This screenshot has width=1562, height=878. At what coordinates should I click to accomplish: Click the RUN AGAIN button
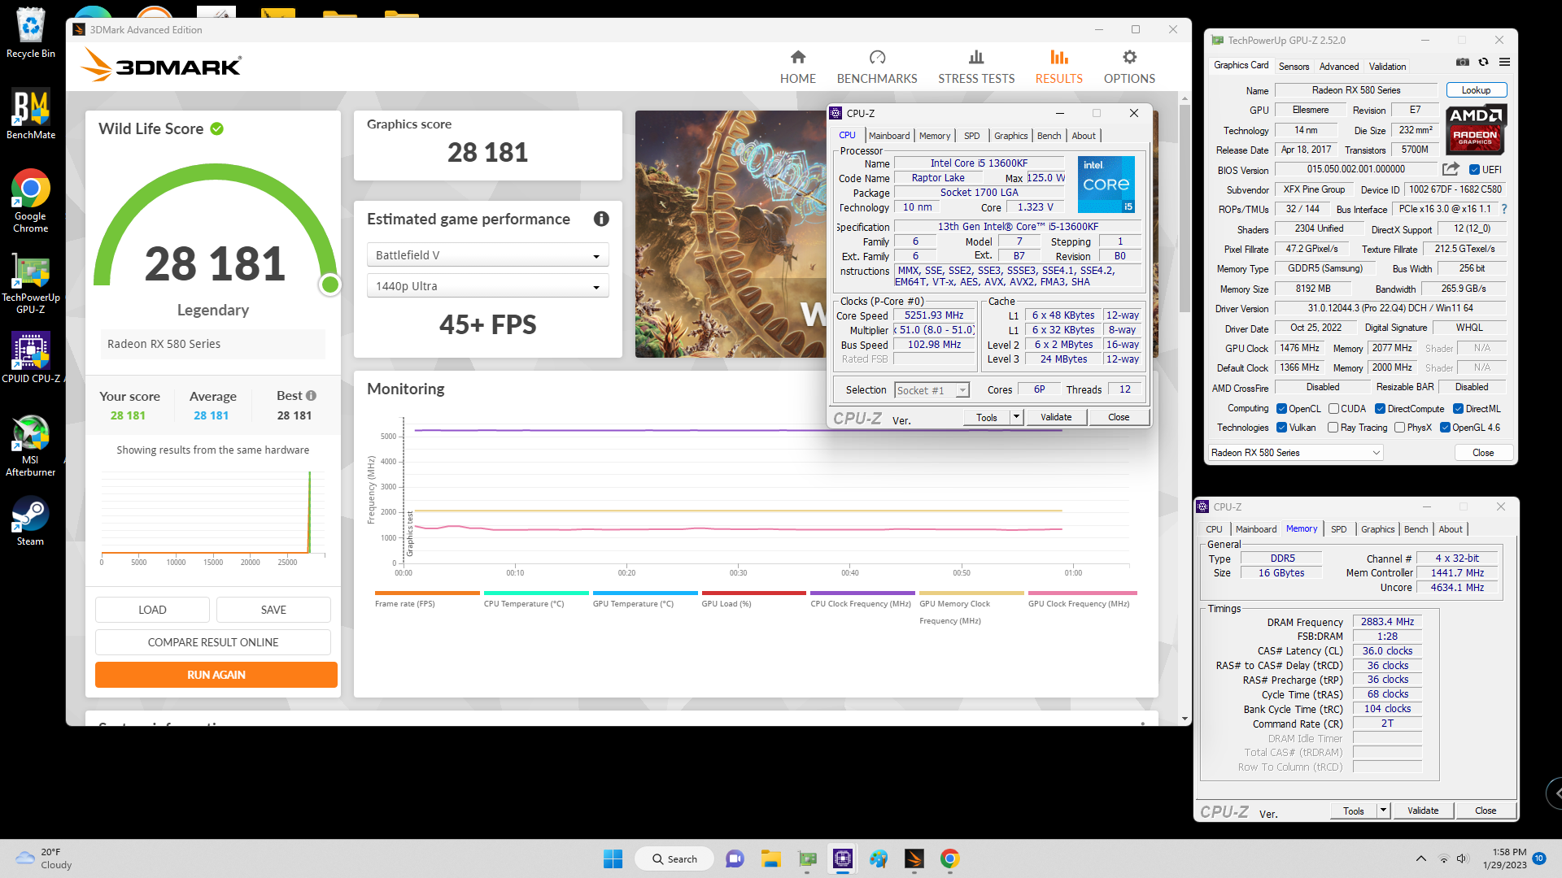pyautogui.click(x=216, y=675)
